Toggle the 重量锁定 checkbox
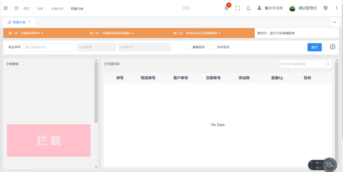Screen dimensions: 343x172 pyautogui.click(x=189, y=47)
